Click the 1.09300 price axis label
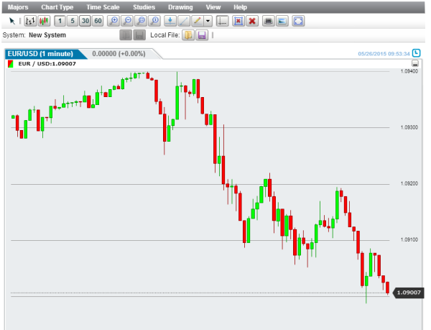Viewport: 431px width, 330px height. pyautogui.click(x=409, y=127)
